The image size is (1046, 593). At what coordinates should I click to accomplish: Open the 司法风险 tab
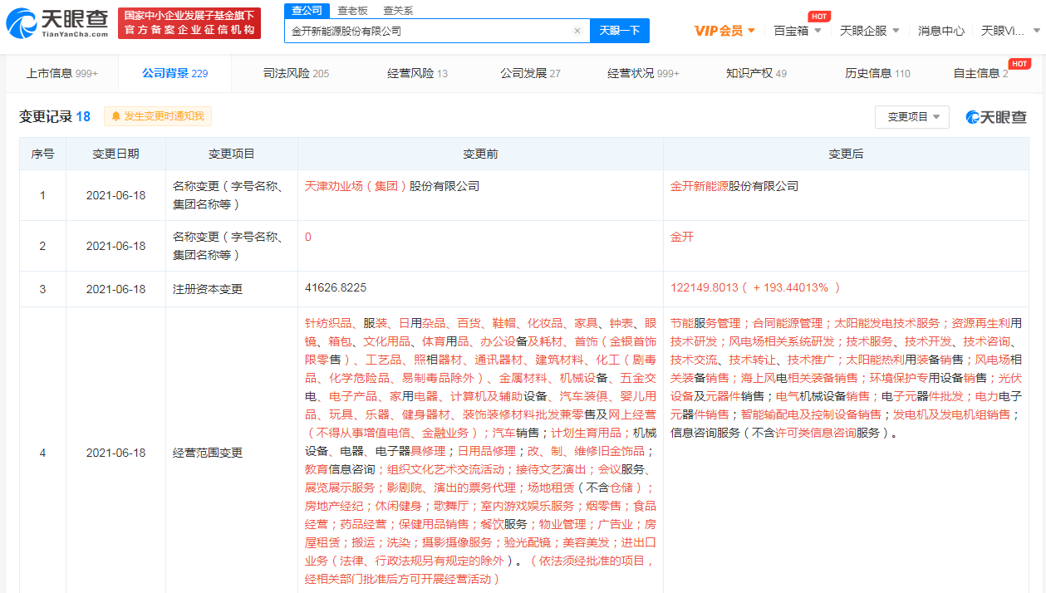point(296,73)
